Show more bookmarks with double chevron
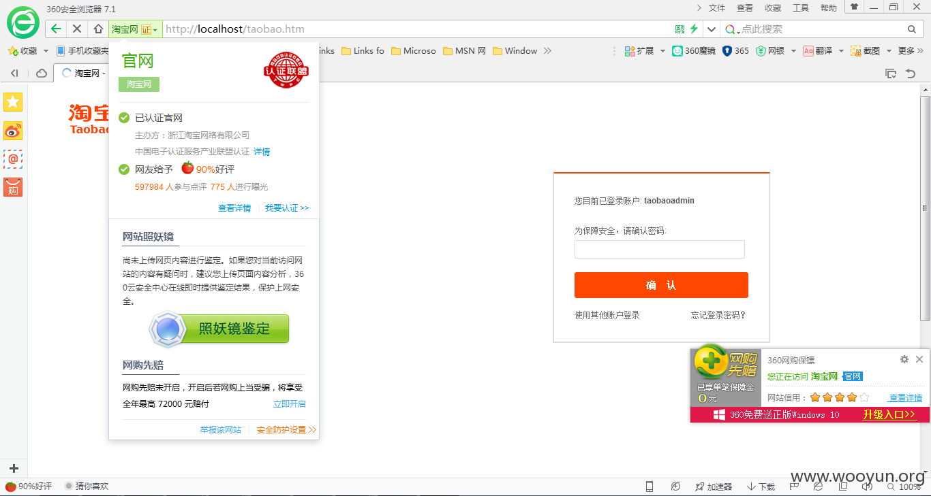This screenshot has width=931, height=496. (547, 51)
